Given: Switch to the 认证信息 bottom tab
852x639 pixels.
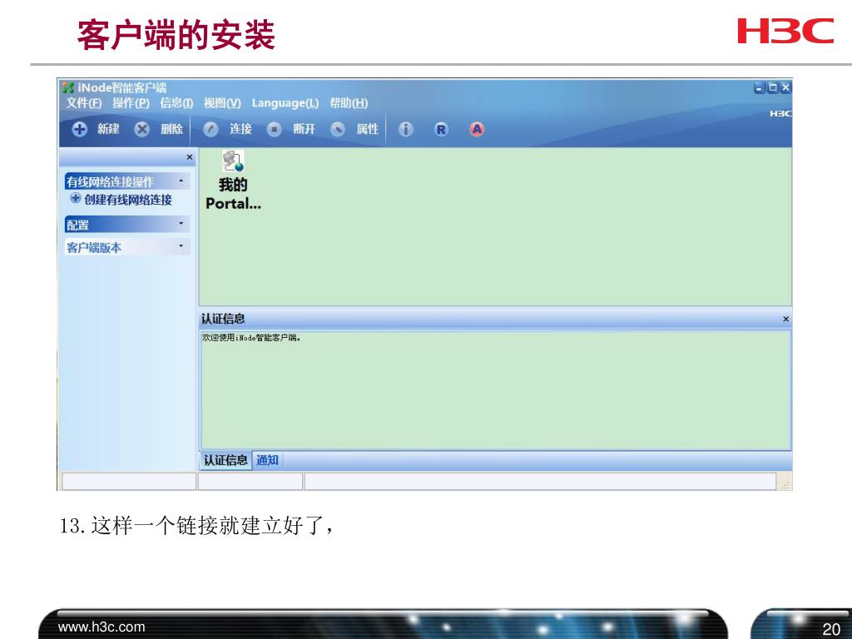Looking at the screenshot, I should [225, 460].
